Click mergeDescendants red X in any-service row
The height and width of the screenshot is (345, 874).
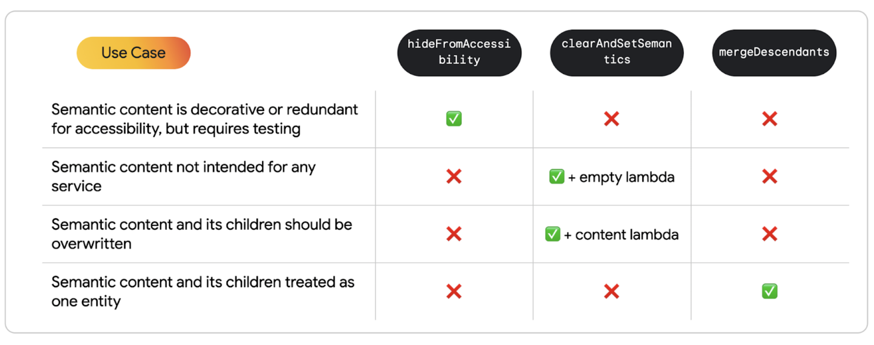[x=769, y=176]
